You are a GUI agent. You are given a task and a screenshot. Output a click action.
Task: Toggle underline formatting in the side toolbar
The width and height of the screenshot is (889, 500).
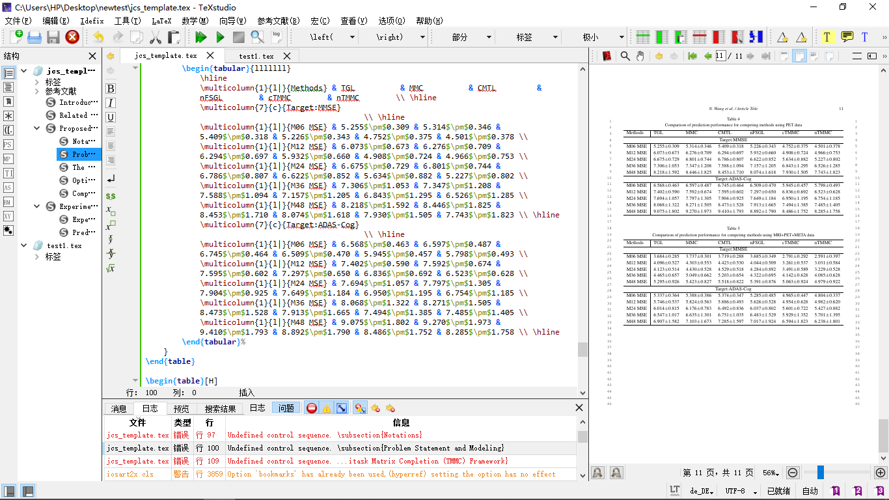[x=111, y=117]
